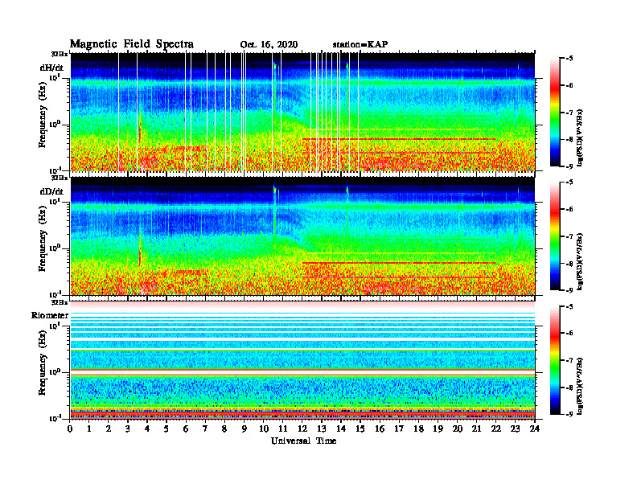The height and width of the screenshot is (492, 637).
Task: Click the log(PSD) label beside Riometer color bar
Action: tap(580, 385)
